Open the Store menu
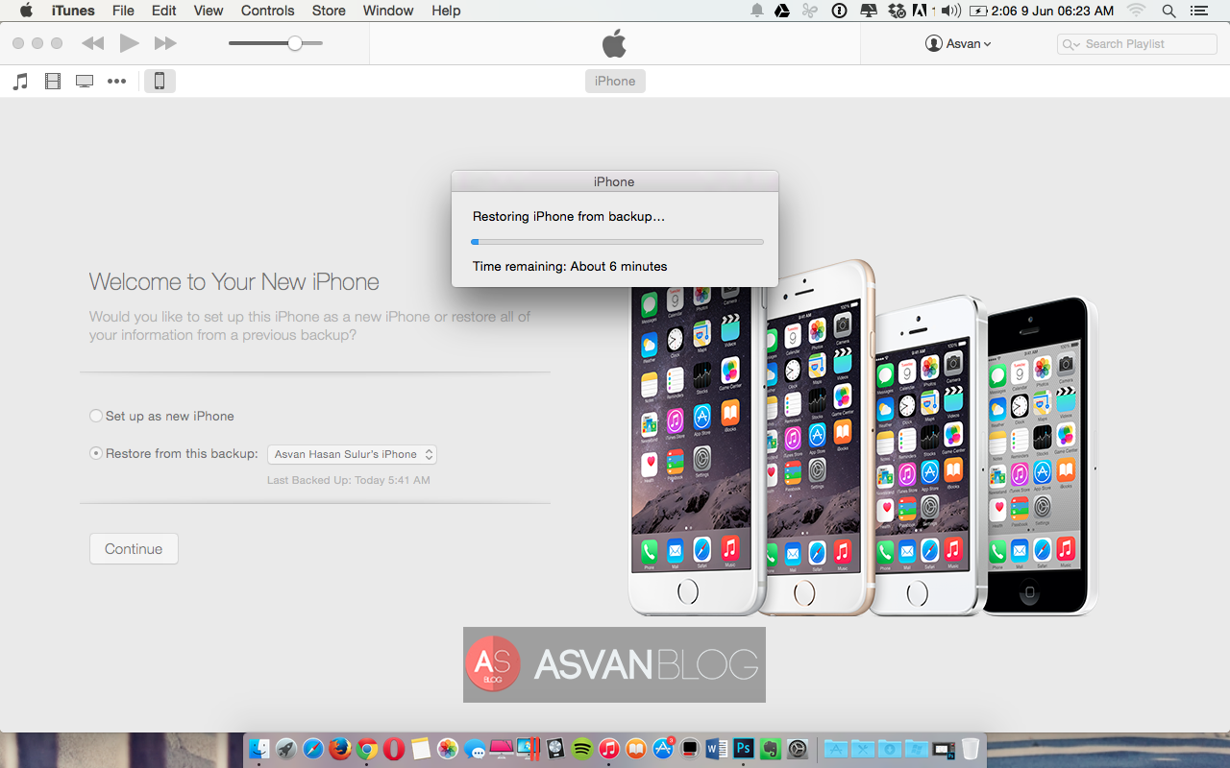The image size is (1230, 768). click(329, 11)
